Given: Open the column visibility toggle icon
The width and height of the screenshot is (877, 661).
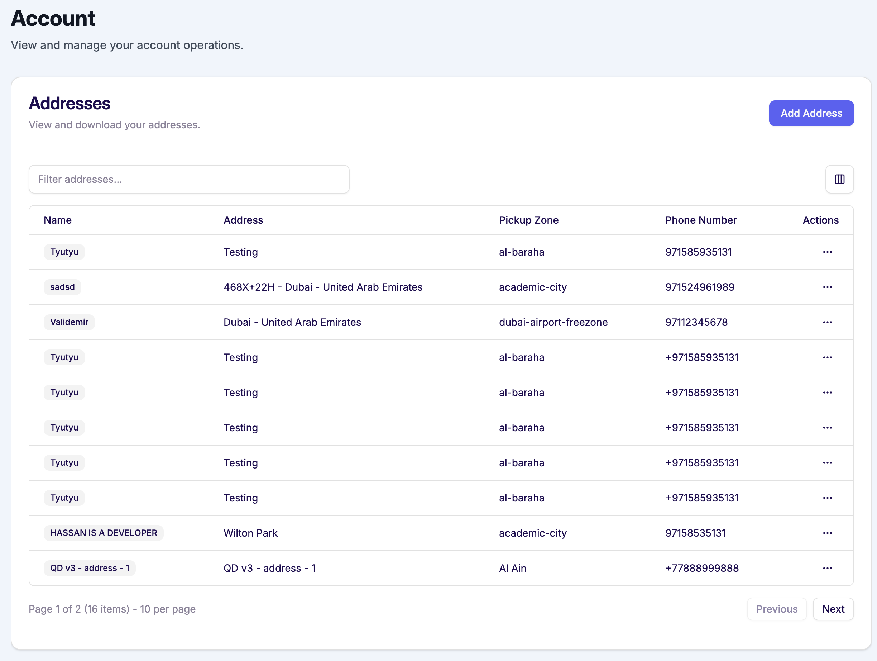Looking at the screenshot, I should (x=839, y=179).
